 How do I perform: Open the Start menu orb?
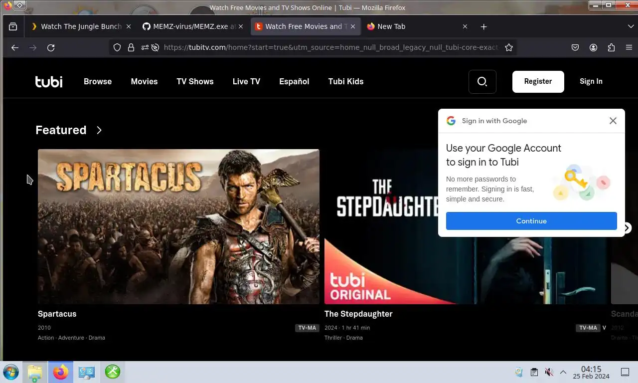point(10,372)
